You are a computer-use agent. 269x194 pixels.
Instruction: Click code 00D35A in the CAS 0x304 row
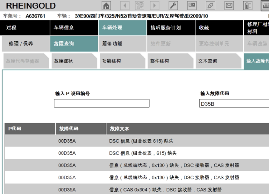(67, 190)
